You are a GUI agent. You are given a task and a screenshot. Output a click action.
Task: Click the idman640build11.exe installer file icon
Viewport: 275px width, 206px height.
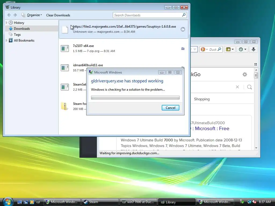[65, 68]
